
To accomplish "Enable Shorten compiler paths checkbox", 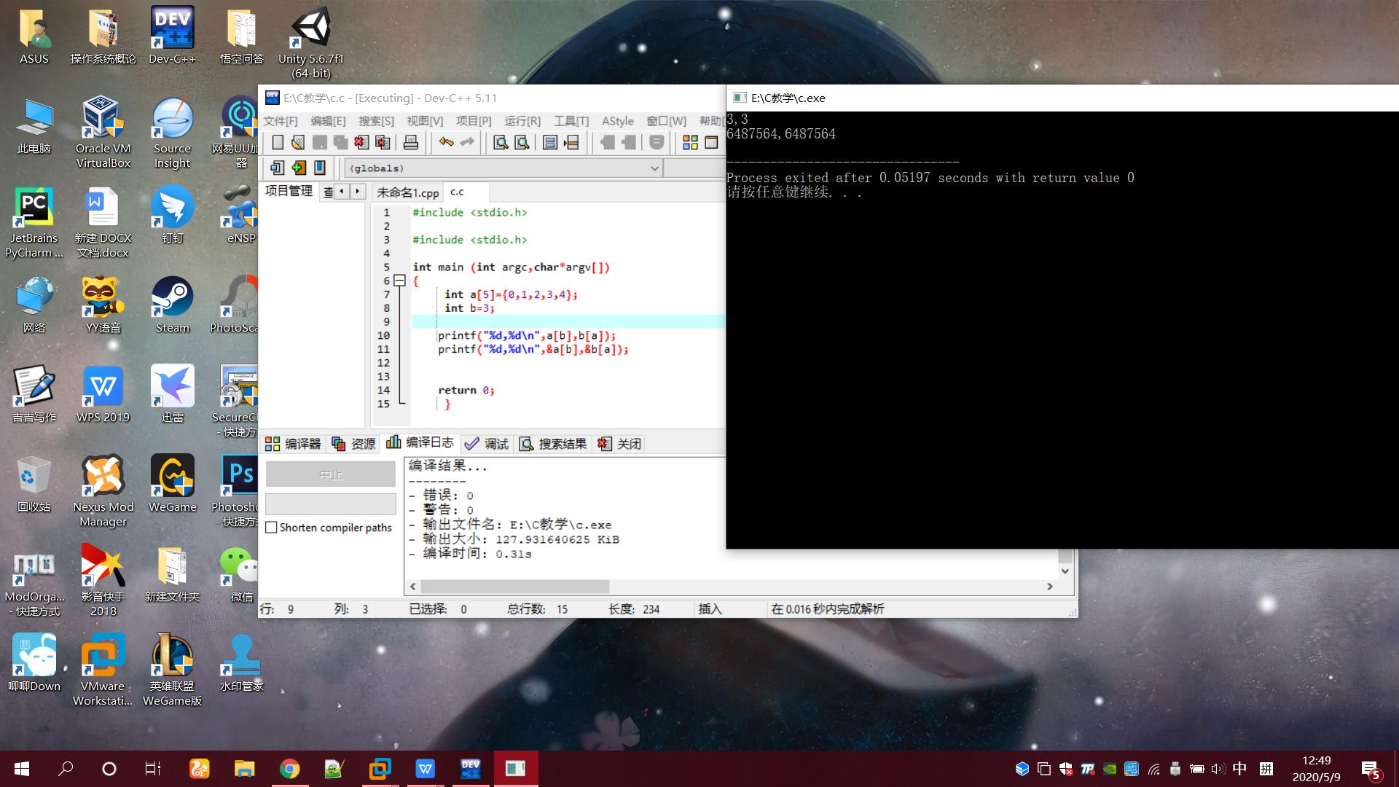I will [272, 528].
